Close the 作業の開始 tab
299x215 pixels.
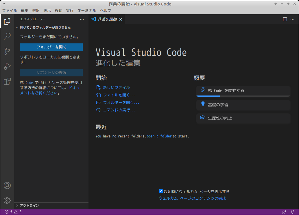(121, 19)
